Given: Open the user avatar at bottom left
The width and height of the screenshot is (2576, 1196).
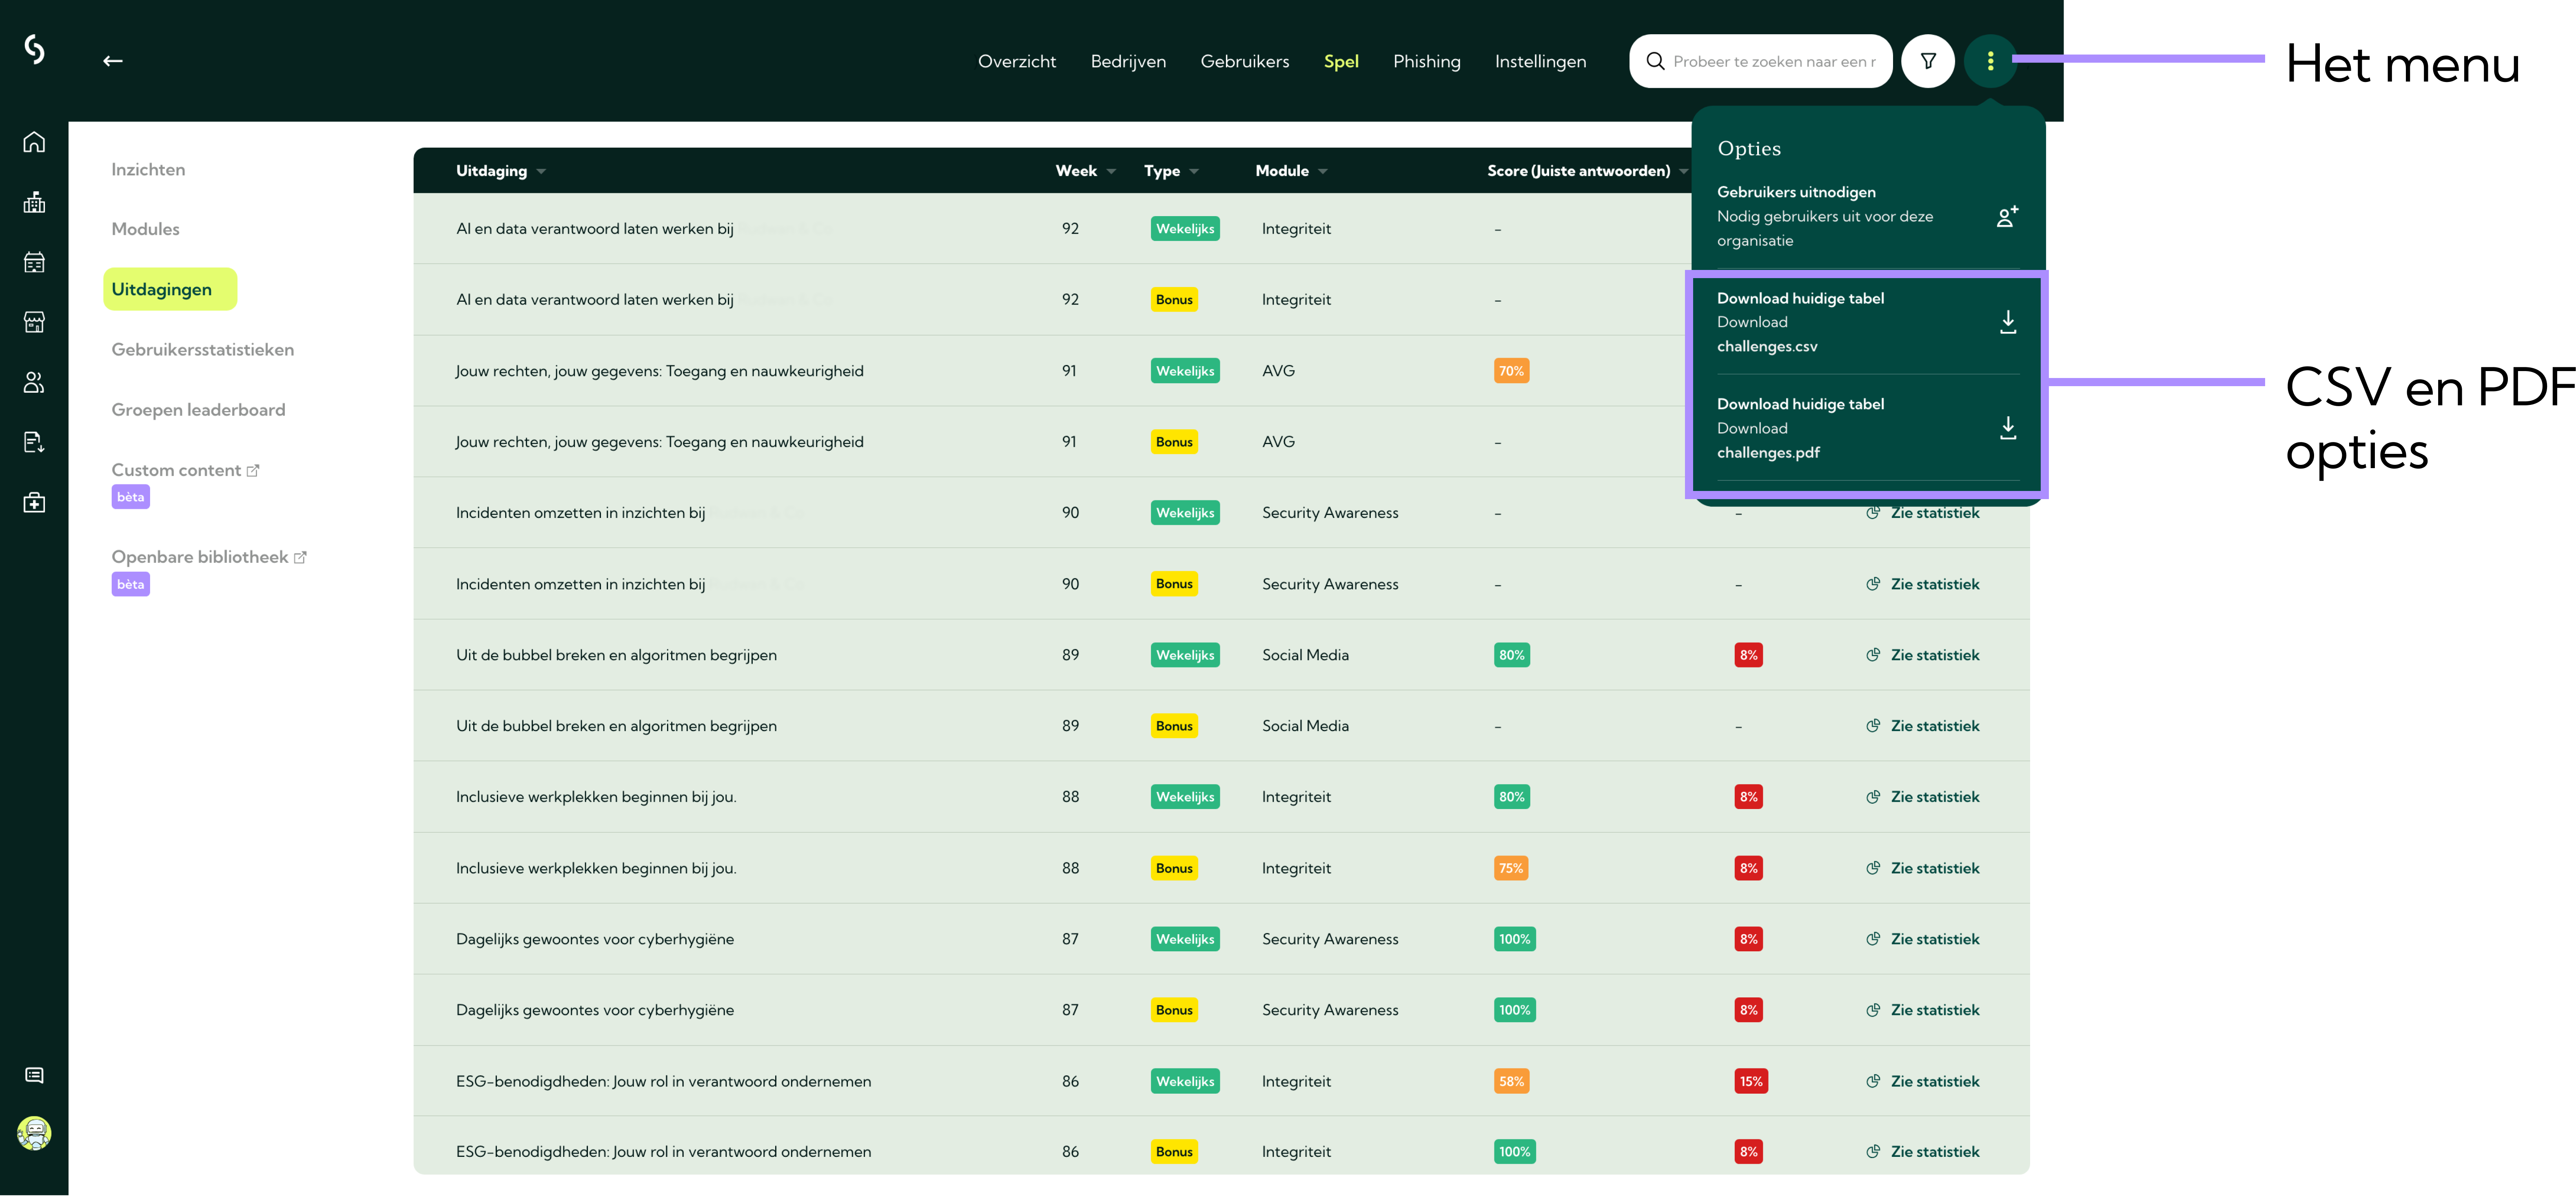Looking at the screenshot, I should click(x=34, y=1133).
